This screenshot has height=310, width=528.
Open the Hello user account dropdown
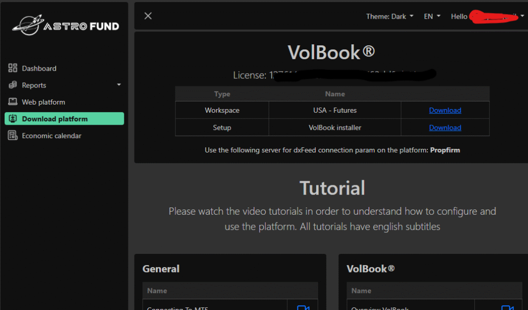coord(487,16)
